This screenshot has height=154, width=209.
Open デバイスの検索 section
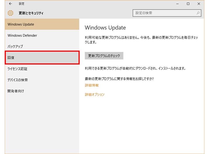click(x=42, y=80)
